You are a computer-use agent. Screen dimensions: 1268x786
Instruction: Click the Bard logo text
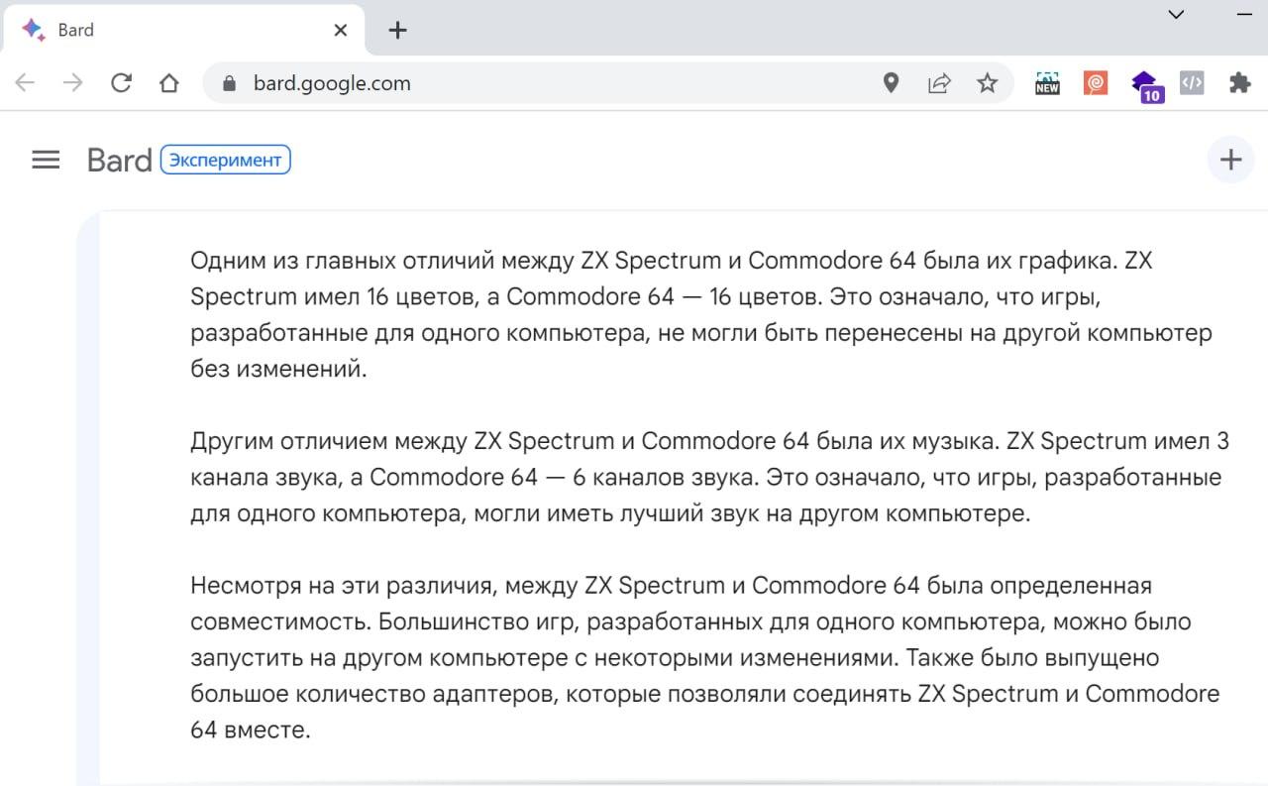(x=119, y=160)
